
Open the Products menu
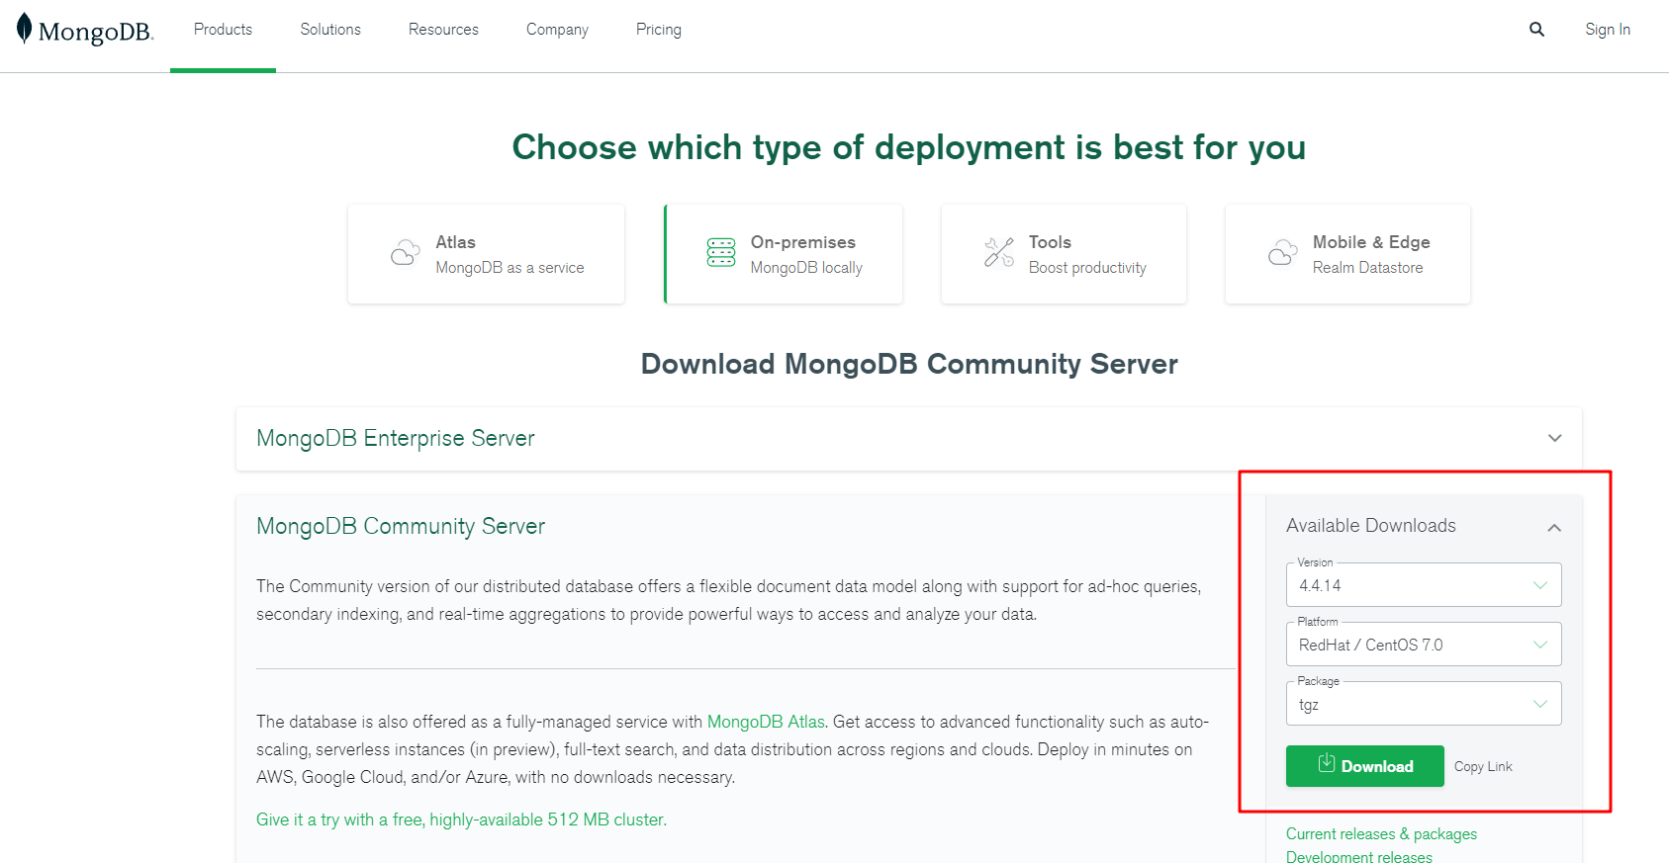(223, 30)
